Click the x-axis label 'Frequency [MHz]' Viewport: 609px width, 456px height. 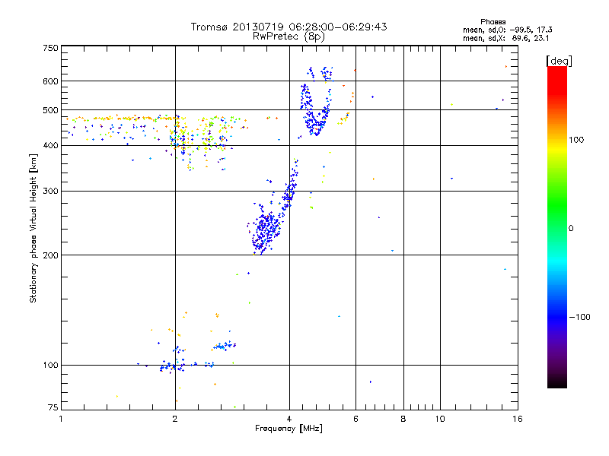click(x=289, y=429)
